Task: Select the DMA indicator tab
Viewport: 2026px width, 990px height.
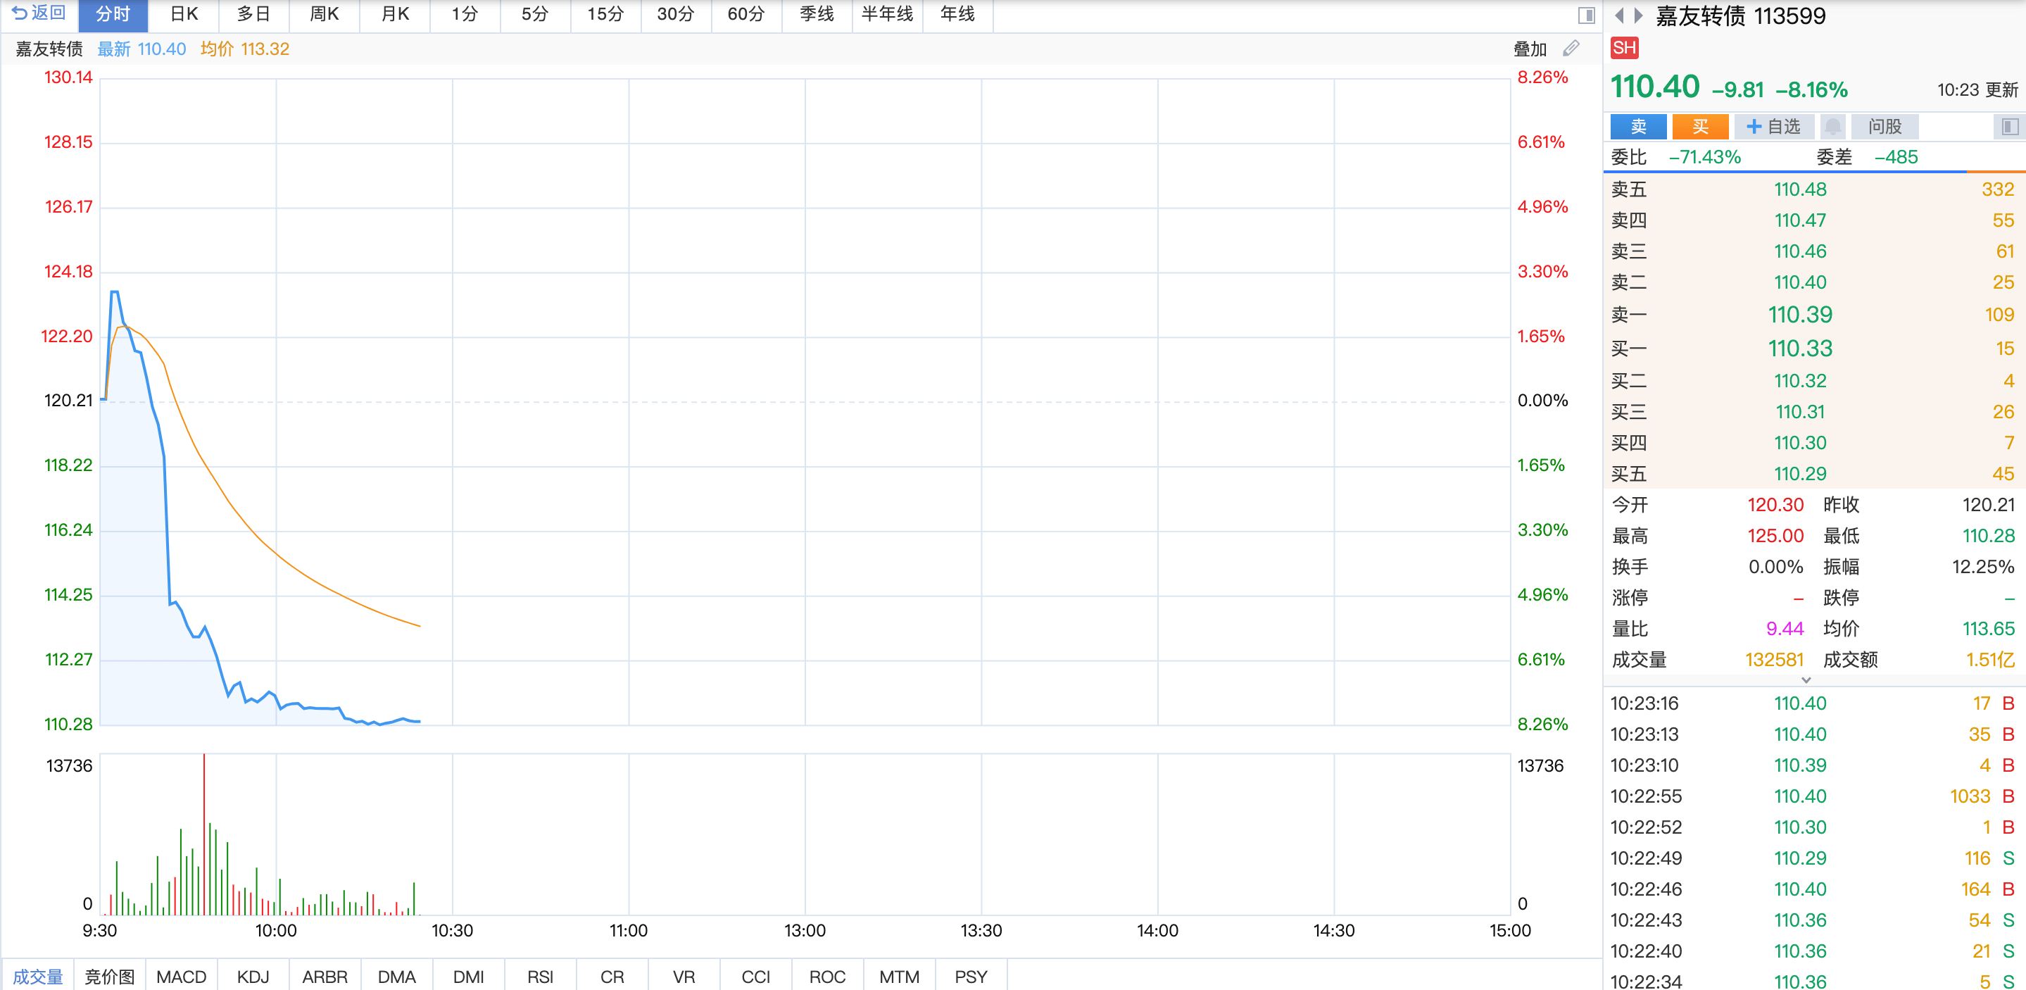Action: click(396, 977)
